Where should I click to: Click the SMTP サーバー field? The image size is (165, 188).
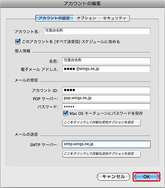click(106, 144)
